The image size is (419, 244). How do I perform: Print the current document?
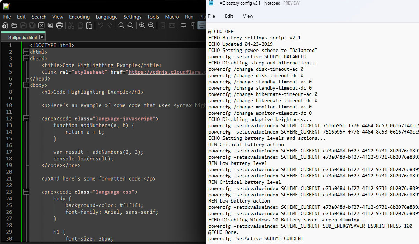(60, 25)
